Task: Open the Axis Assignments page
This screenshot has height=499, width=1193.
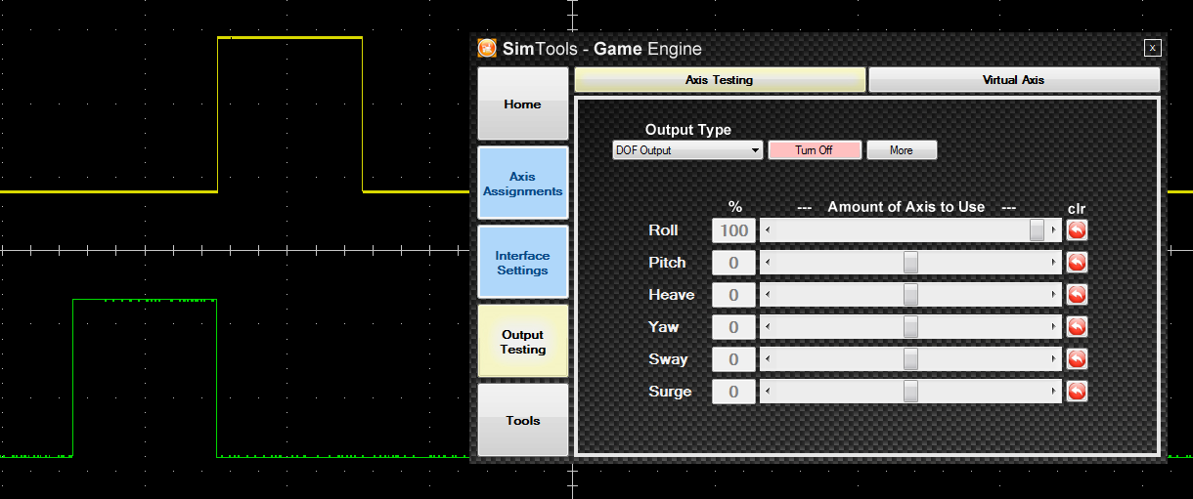Action: point(522,184)
